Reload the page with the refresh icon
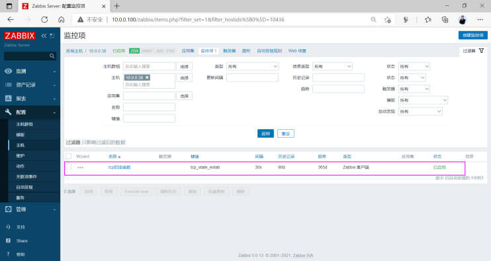This screenshot has width=491, height=261. 44,19
